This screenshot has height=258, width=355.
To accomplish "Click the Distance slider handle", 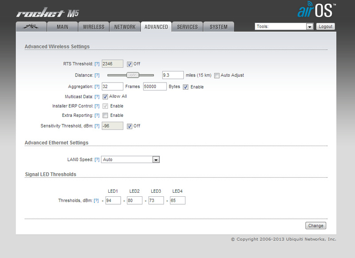I will click(133, 75).
